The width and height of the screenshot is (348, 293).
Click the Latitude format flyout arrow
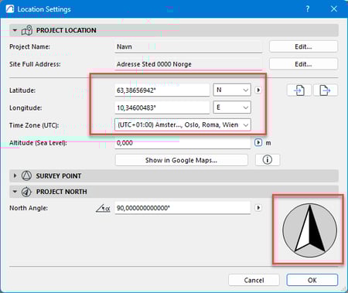258,90
